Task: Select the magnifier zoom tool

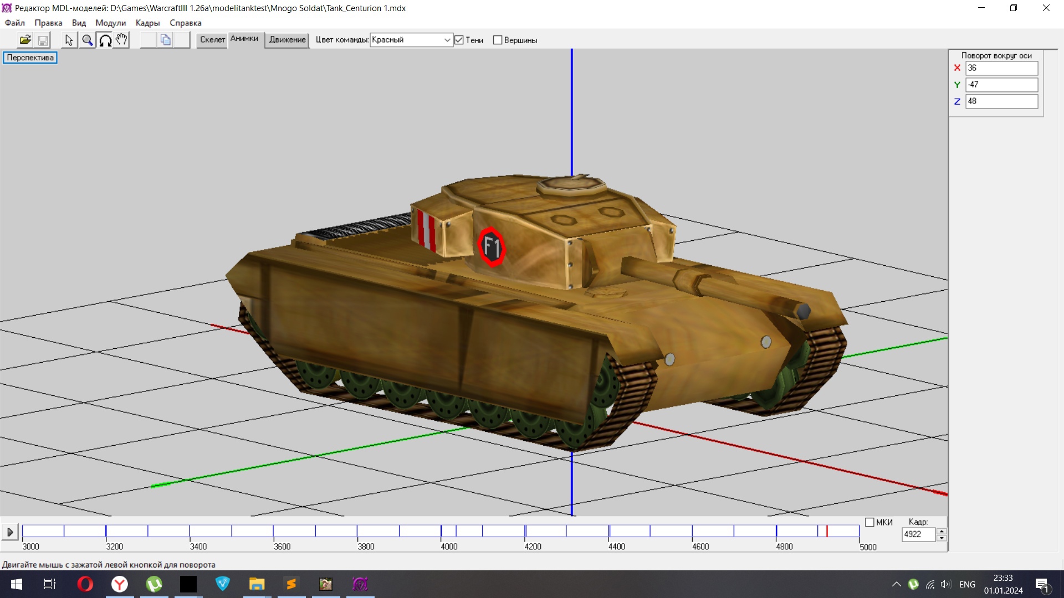Action: 87,40
